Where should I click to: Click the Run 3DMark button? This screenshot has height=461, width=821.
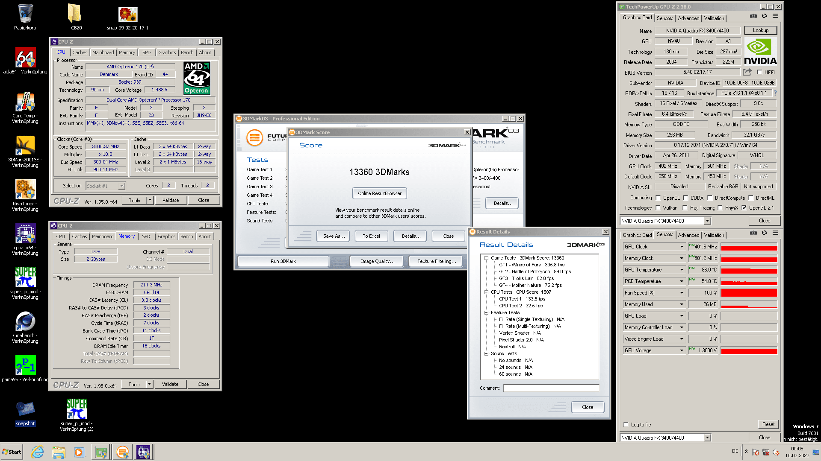(283, 261)
